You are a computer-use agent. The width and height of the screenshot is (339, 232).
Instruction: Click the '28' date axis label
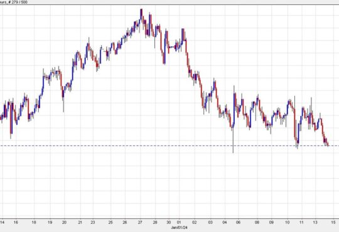click(155, 222)
